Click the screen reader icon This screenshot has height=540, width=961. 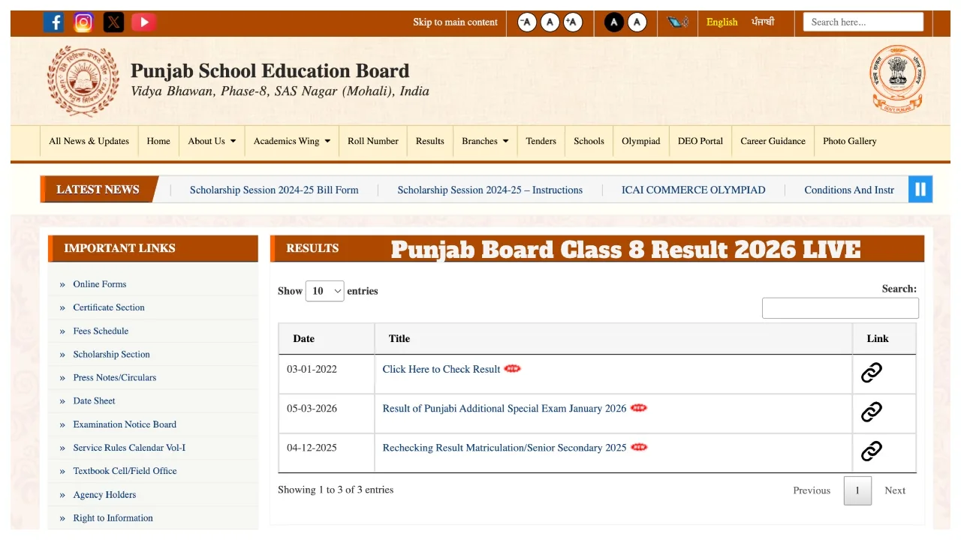click(x=678, y=22)
